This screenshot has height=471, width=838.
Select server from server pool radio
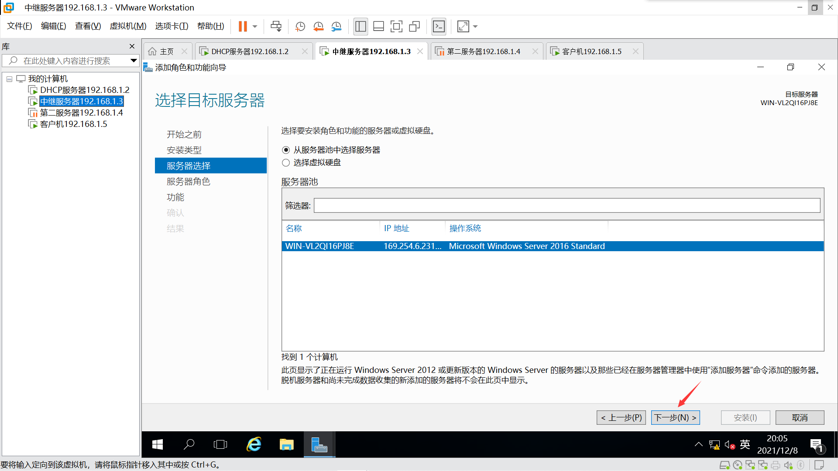pos(286,150)
